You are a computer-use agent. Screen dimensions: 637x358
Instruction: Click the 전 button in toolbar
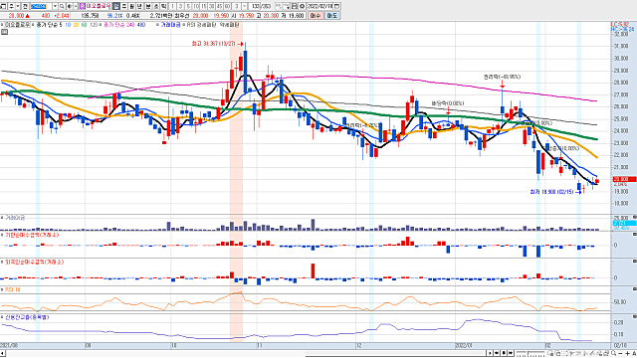pyautogui.click(x=25, y=7)
